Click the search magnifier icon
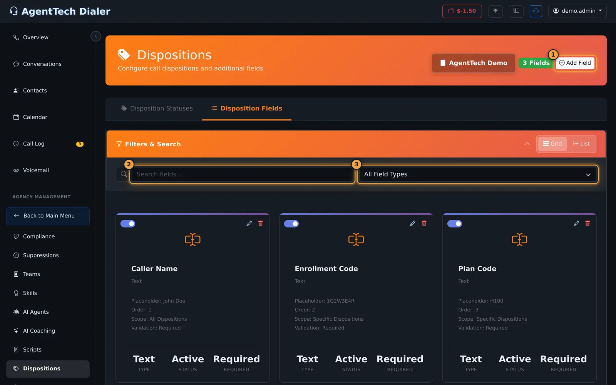616x385 pixels. 124,174
